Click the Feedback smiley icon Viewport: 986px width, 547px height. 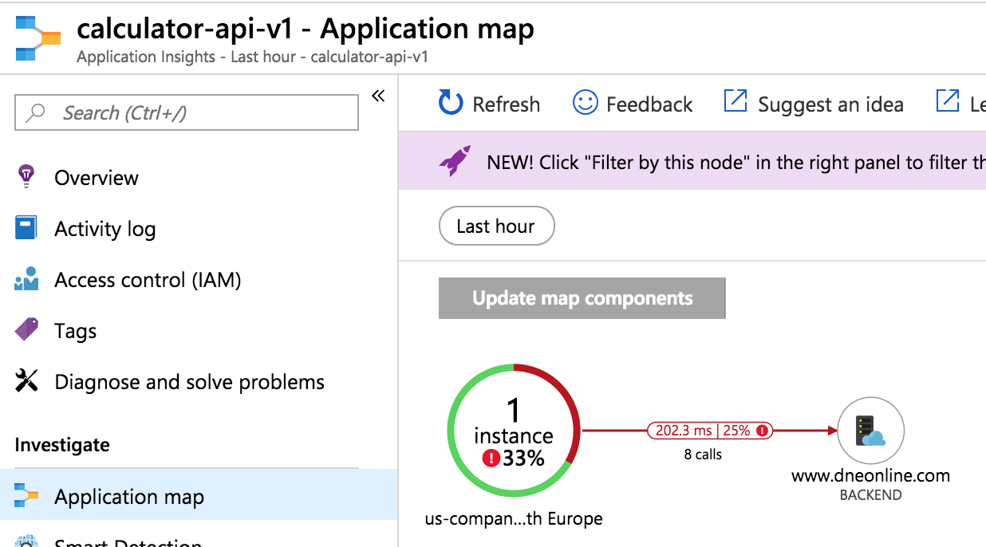coord(585,103)
